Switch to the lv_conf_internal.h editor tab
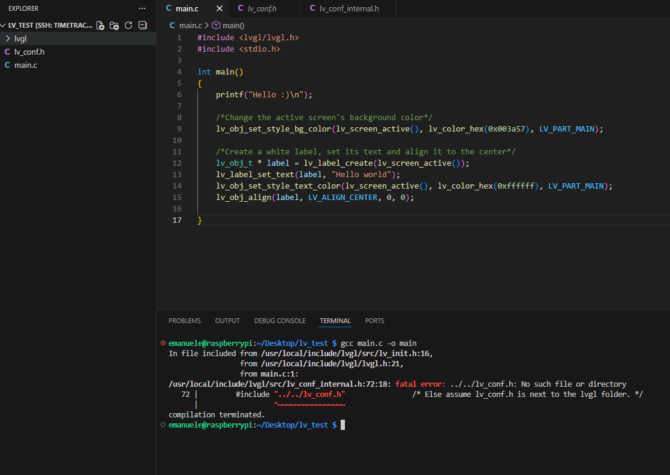 pyautogui.click(x=348, y=8)
